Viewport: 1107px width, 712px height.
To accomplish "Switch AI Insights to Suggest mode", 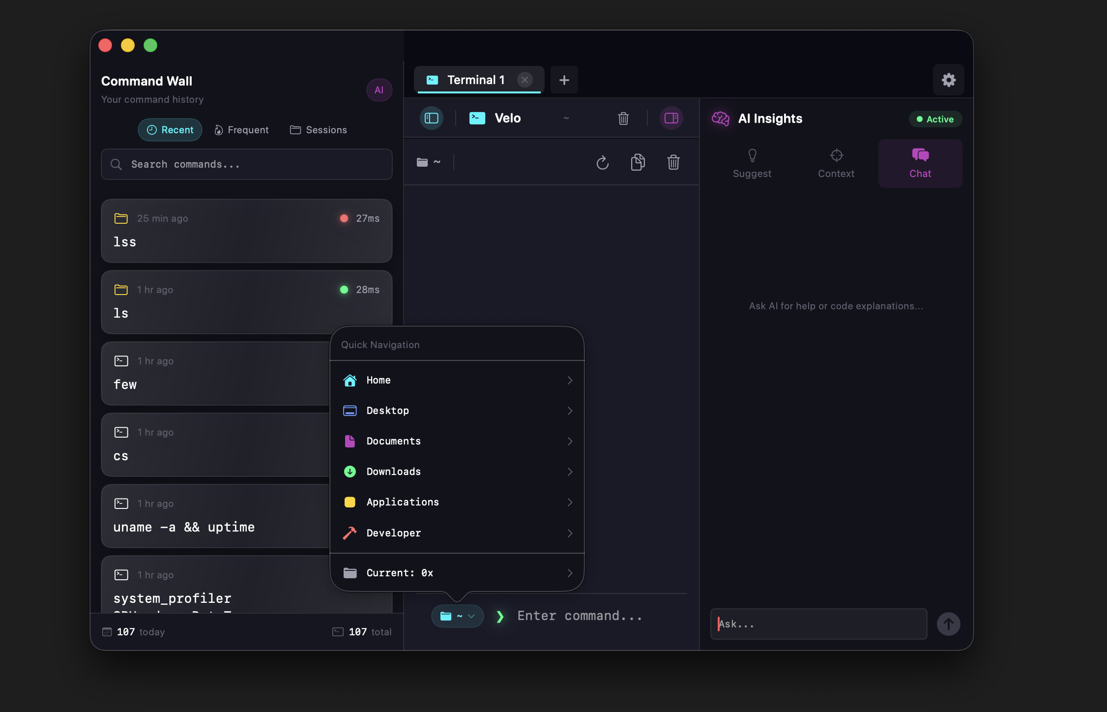I will pos(752,163).
